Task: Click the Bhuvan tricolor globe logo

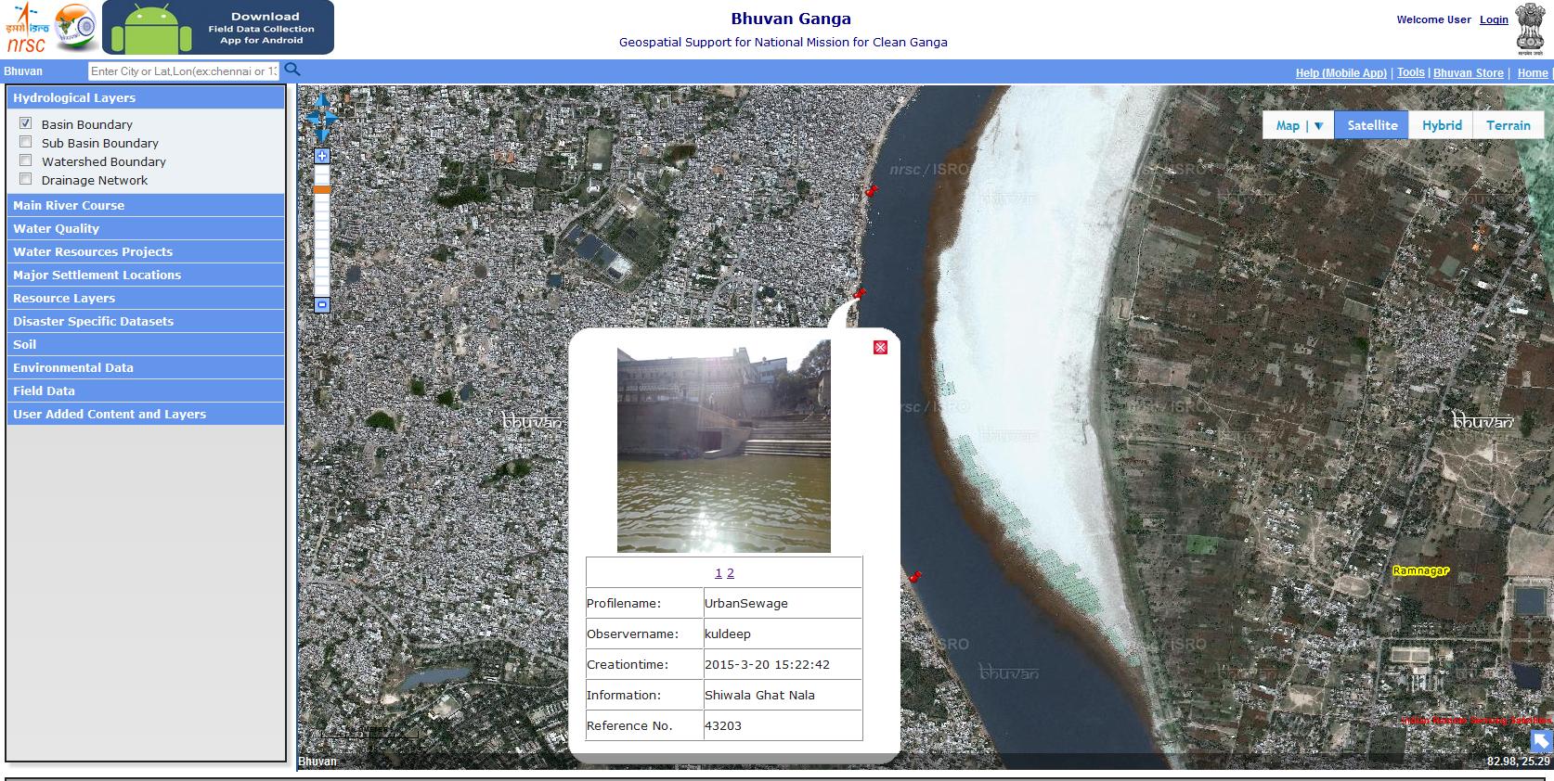Action: coord(75,27)
